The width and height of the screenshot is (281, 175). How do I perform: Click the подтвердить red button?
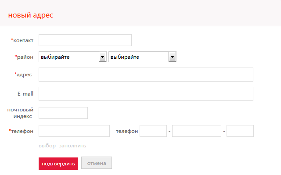(58, 164)
